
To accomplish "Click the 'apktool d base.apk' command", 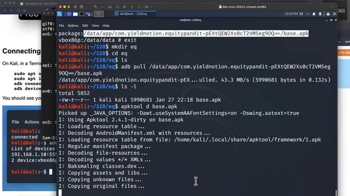I will click(149, 107).
